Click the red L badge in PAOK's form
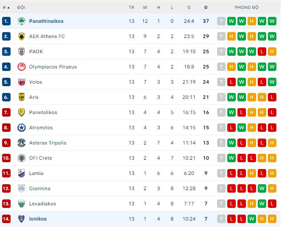Viewport: 284px width, 229px height. point(262,52)
